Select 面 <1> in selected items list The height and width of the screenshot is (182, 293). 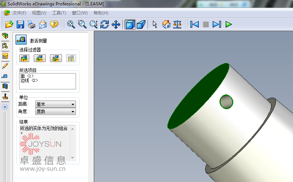tap(27, 76)
